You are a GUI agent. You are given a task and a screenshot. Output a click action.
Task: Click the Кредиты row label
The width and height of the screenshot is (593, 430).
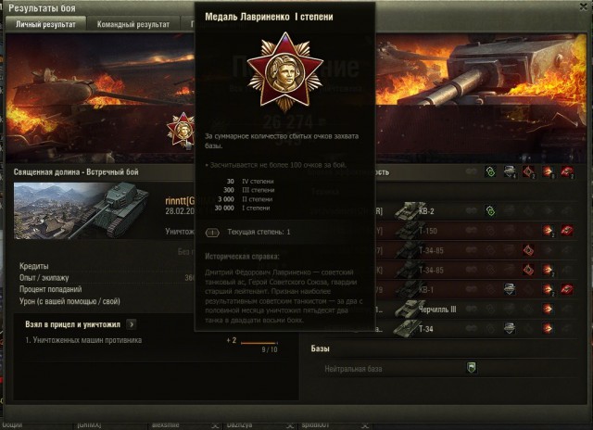coord(34,266)
